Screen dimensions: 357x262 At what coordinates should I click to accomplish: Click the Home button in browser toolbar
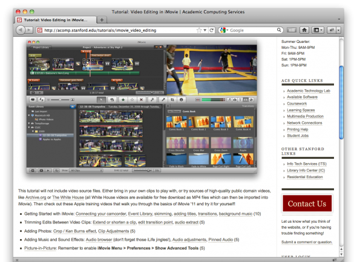pos(304,30)
